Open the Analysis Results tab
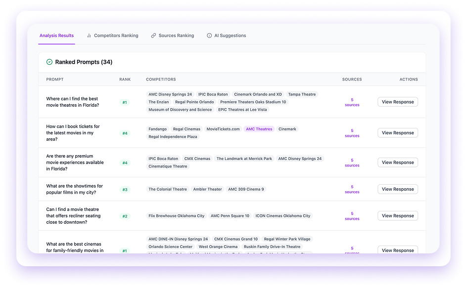467x288 pixels. pyautogui.click(x=56, y=36)
